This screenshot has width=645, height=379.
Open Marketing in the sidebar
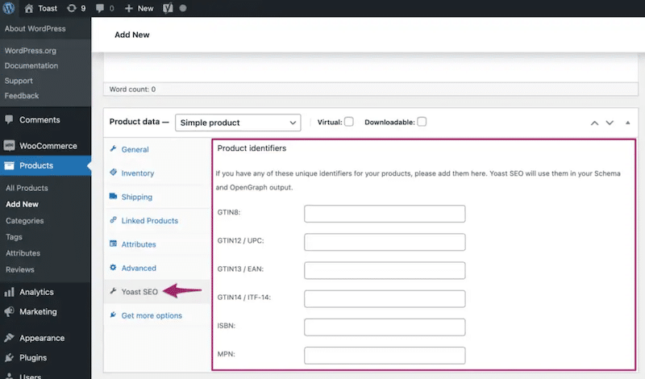click(38, 311)
